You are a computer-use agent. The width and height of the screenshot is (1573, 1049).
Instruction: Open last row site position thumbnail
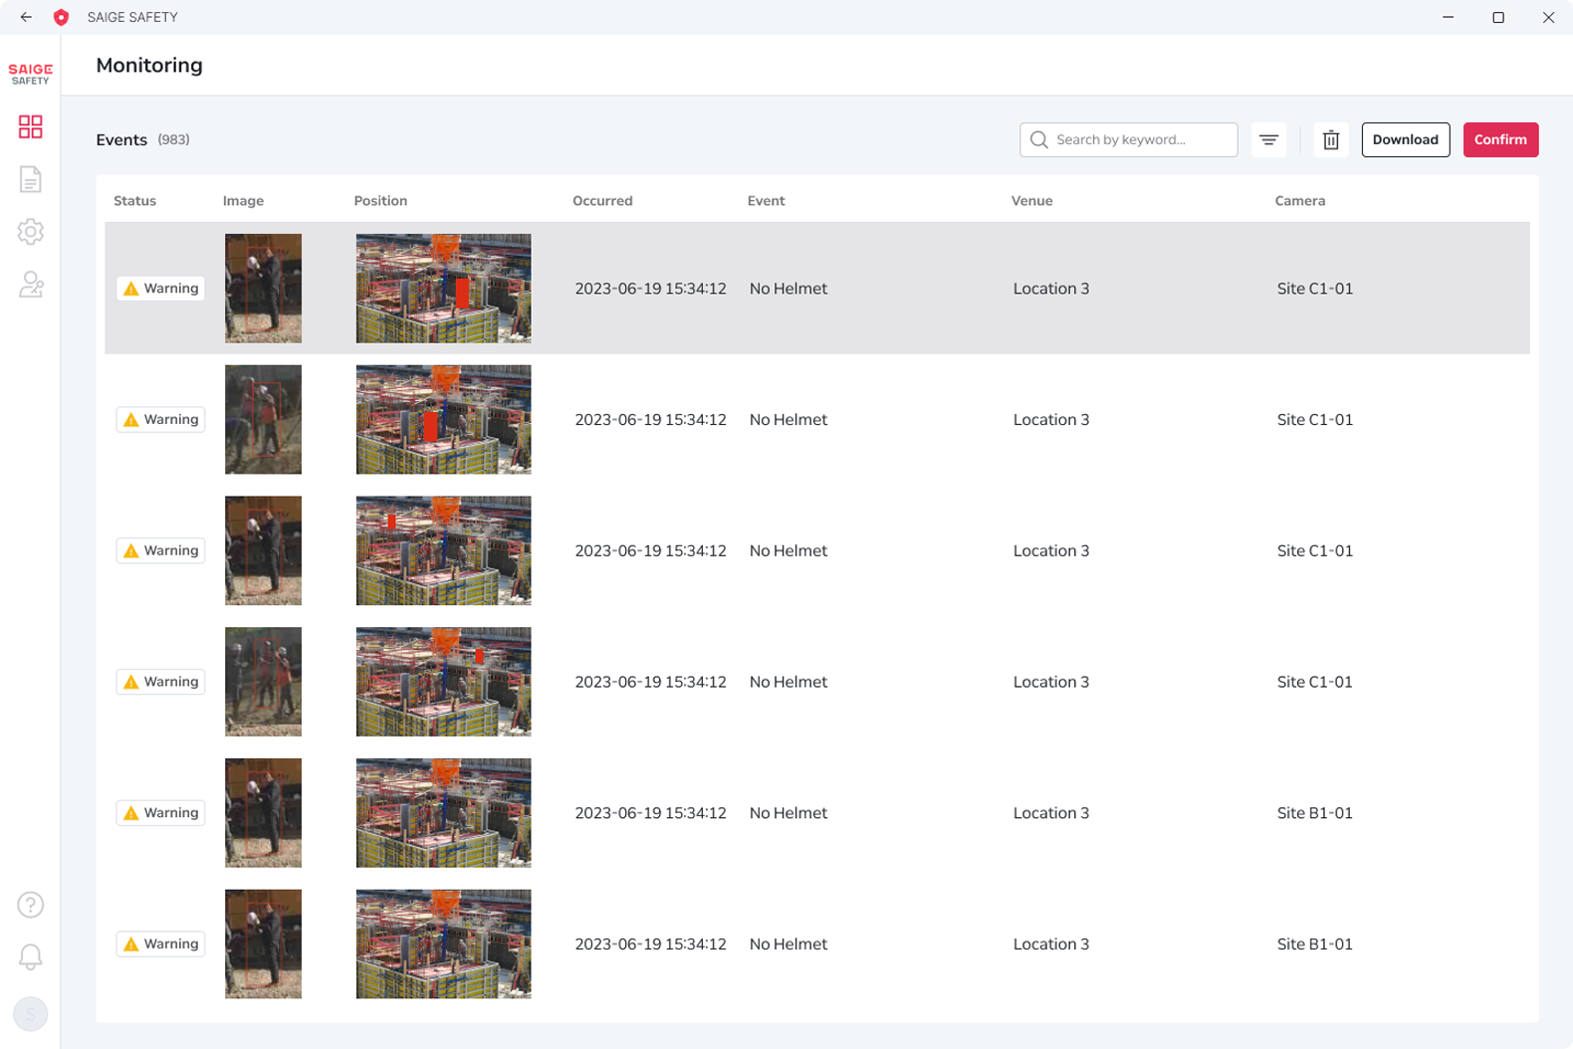click(443, 944)
